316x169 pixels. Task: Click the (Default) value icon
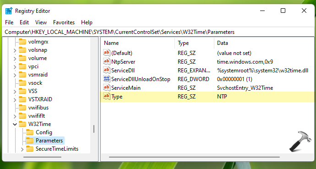pyautogui.click(x=107, y=53)
